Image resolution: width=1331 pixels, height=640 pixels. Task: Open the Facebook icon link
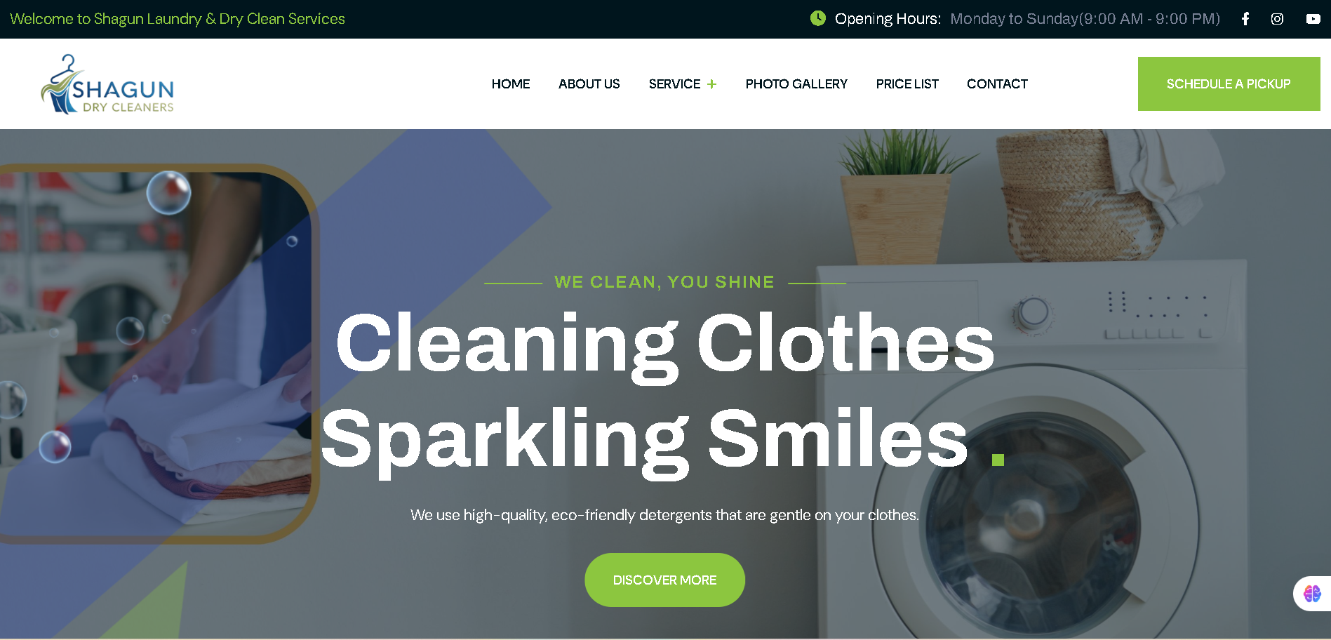click(x=1245, y=19)
